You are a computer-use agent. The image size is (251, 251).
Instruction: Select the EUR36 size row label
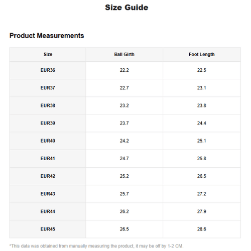(48, 70)
